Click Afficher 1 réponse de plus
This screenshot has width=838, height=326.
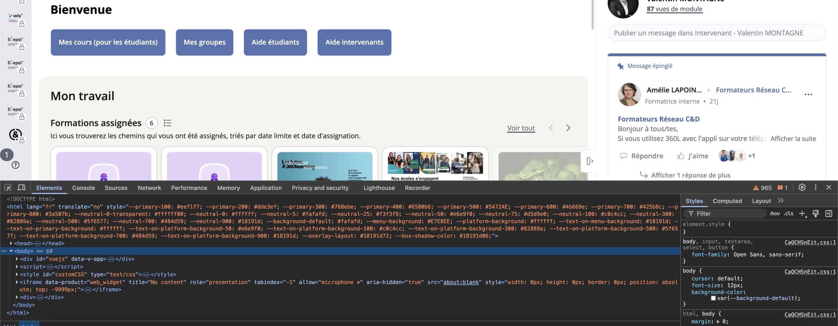pyautogui.click(x=691, y=175)
